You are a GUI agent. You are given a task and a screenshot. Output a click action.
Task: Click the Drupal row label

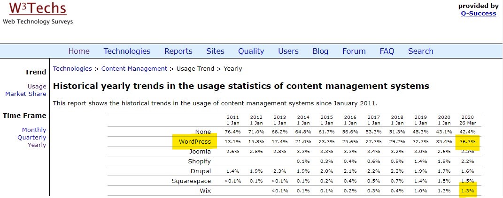pyautogui.click(x=201, y=171)
